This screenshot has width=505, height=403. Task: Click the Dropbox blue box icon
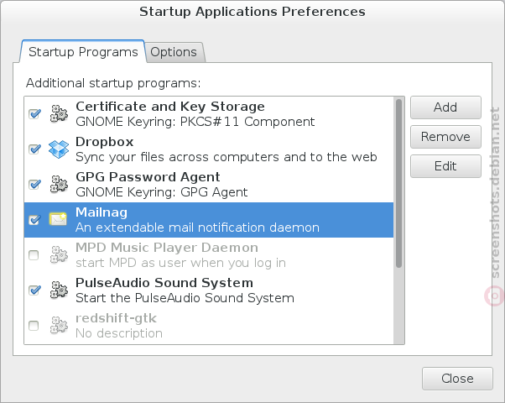(x=59, y=149)
